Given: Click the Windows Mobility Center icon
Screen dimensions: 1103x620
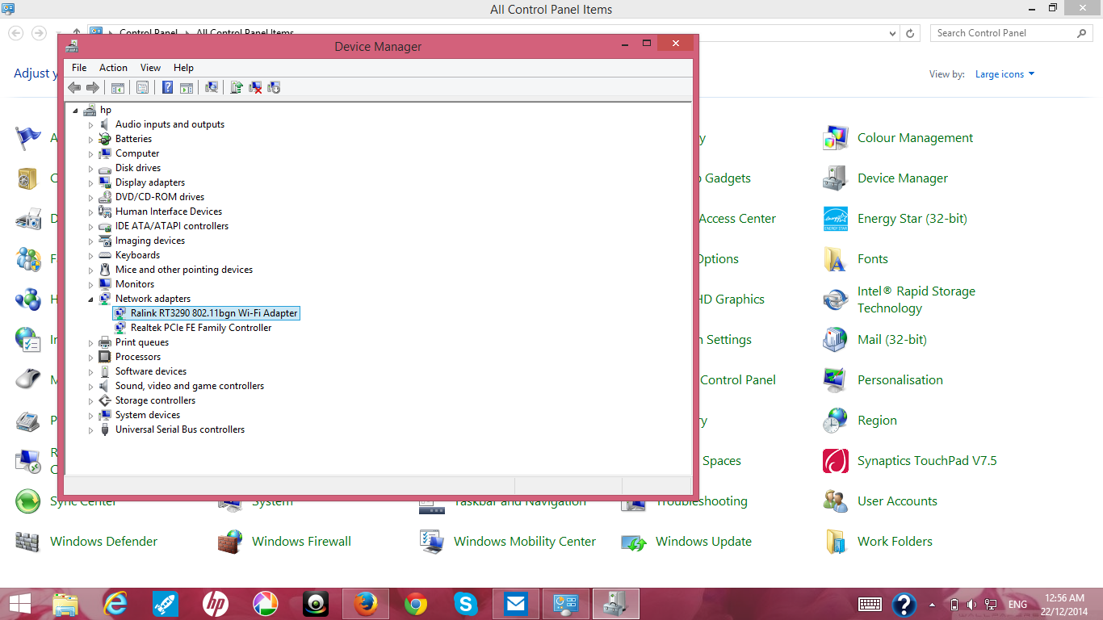Looking at the screenshot, I should coord(431,542).
